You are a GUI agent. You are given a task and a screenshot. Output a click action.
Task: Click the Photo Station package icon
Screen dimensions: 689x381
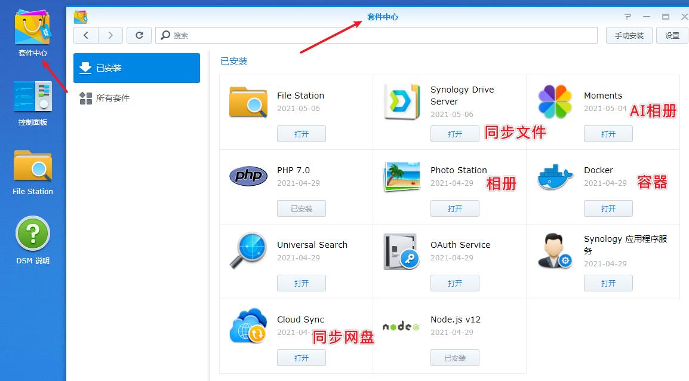point(401,177)
